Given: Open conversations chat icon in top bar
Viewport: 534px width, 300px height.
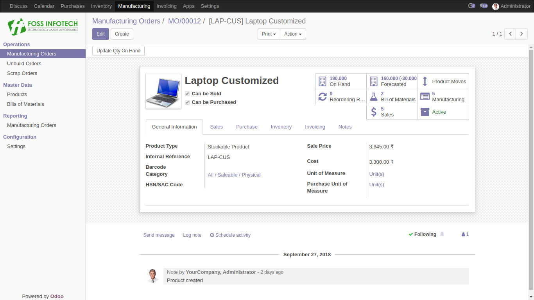Looking at the screenshot, I should click(x=484, y=6).
